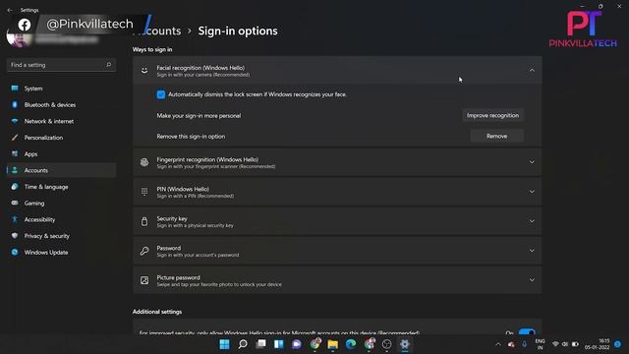
Task: Click the Bluetooth icon in sidebar
Action: (x=15, y=105)
